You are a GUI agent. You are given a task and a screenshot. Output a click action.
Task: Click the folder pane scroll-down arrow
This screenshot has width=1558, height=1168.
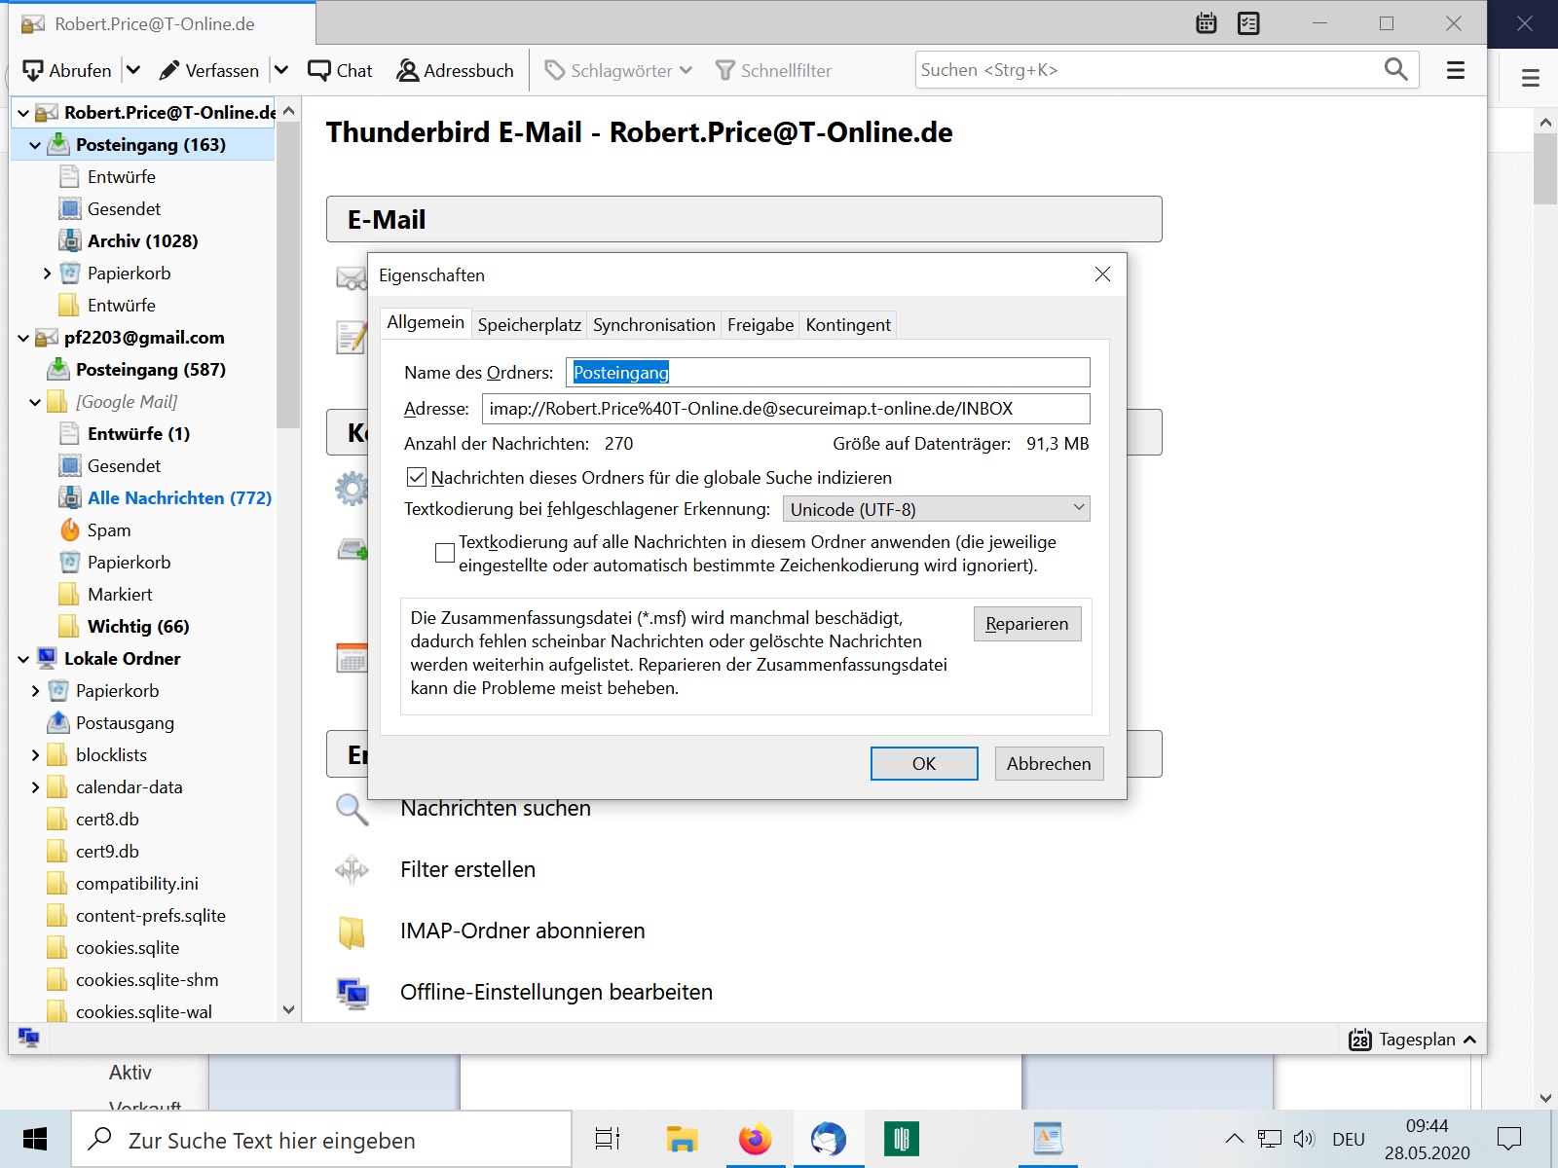tap(288, 1010)
